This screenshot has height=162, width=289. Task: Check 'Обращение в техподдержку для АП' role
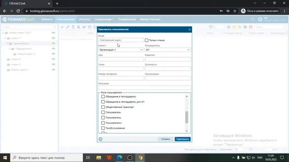(x=103, y=102)
